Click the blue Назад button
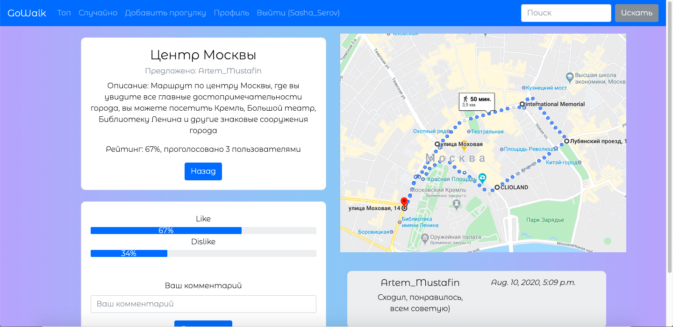673x327 pixels. click(x=203, y=171)
